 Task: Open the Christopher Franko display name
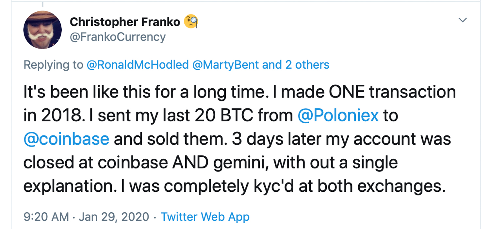click(x=125, y=22)
